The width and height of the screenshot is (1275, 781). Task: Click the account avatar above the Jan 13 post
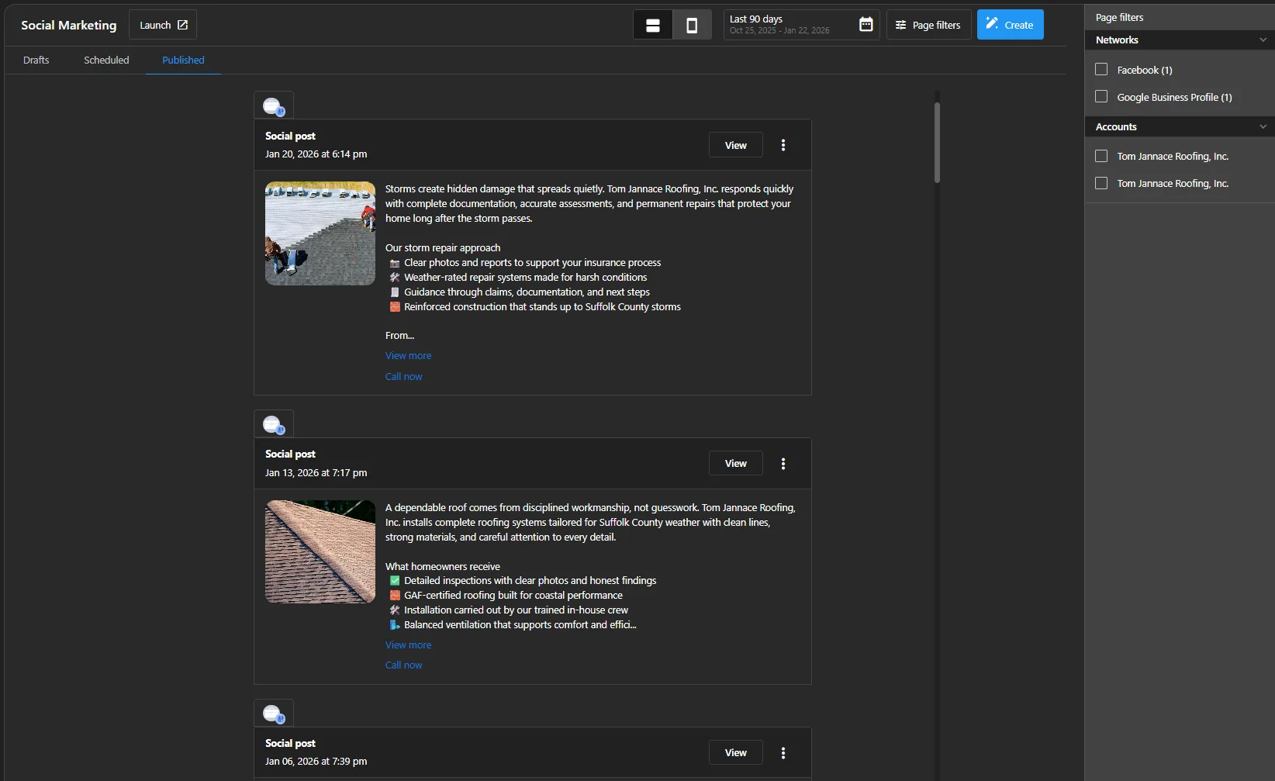coord(273,425)
